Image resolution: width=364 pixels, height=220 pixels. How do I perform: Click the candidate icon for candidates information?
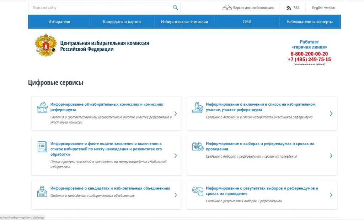[x=42, y=191]
